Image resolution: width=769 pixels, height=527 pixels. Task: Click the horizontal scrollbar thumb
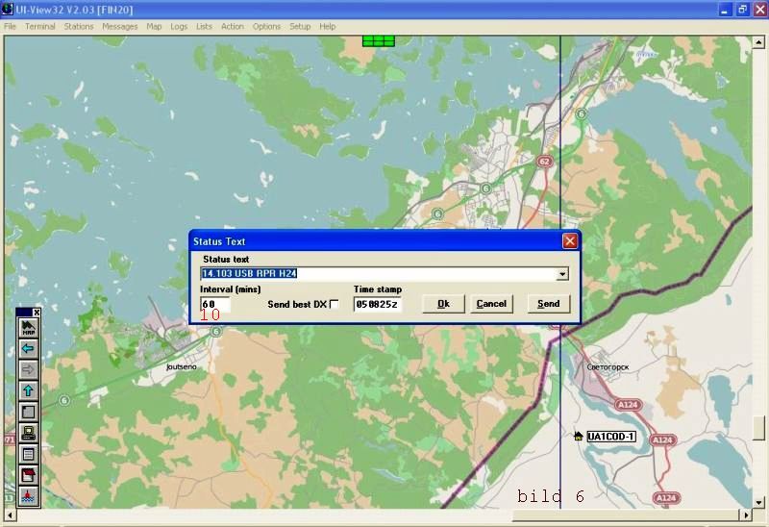[x=626, y=514]
